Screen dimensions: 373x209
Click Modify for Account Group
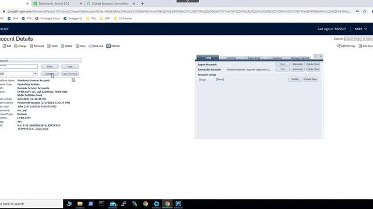[295, 79]
